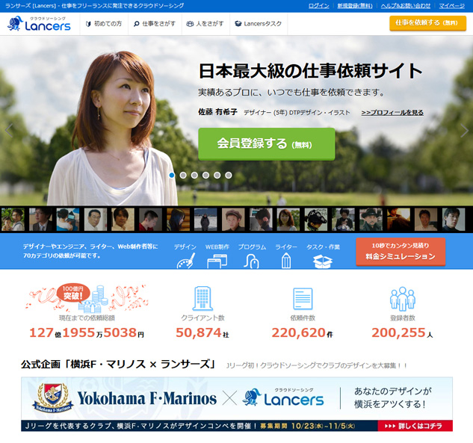
Task: Open the Lancersタスク menu item
Action: coord(259,24)
